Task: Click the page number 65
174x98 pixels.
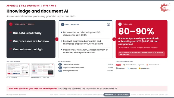Action: pyautogui.click(x=166, y=95)
